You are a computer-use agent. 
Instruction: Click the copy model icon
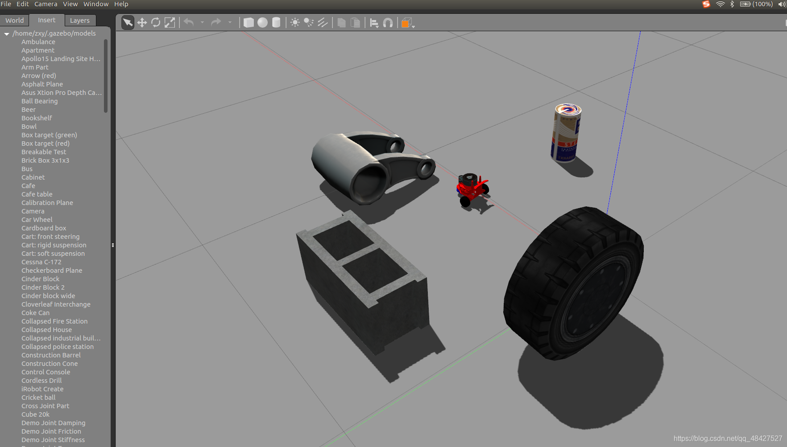[341, 23]
